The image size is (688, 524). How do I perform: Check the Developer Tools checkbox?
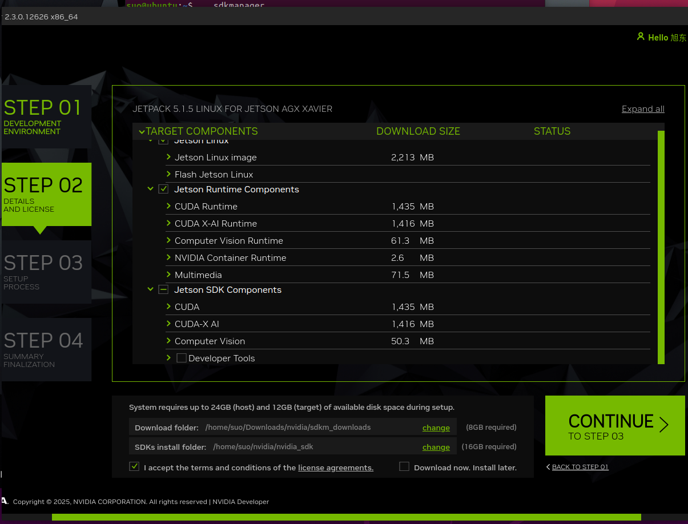point(182,358)
